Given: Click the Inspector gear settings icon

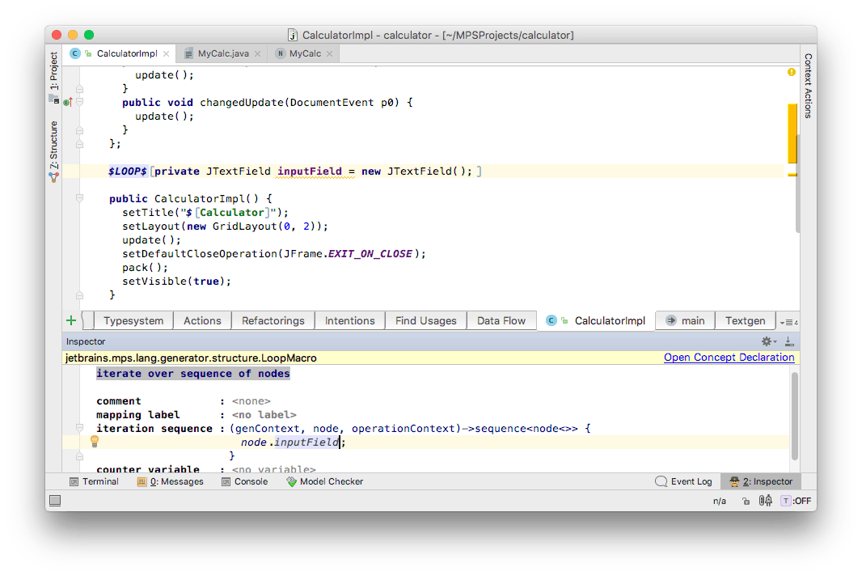Looking at the screenshot, I should [x=767, y=341].
